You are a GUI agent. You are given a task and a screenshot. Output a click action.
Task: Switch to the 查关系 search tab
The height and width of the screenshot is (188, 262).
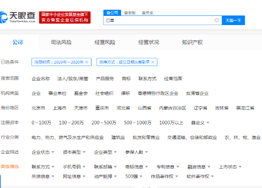147,13
